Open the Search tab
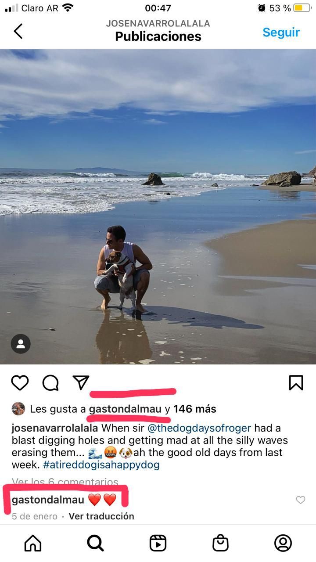This screenshot has height=562, width=316. click(95, 543)
